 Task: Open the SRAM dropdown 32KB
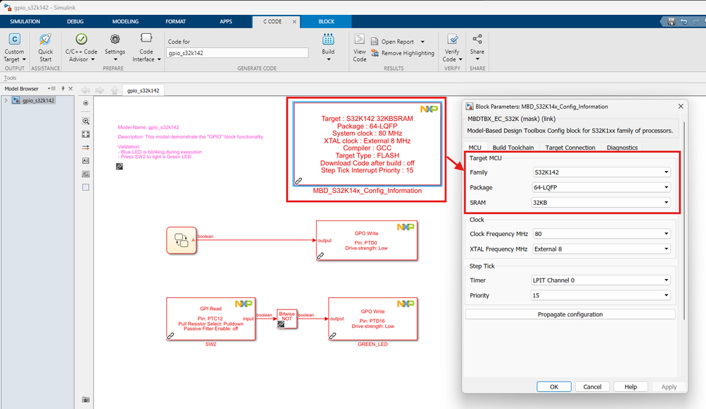point(601,203)
